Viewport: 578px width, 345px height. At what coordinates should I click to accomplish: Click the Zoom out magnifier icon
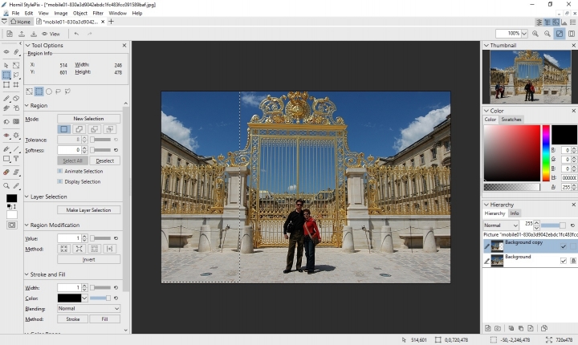(547, 34)
